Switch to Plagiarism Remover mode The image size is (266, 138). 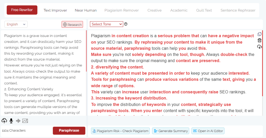(x=122, y=10)
